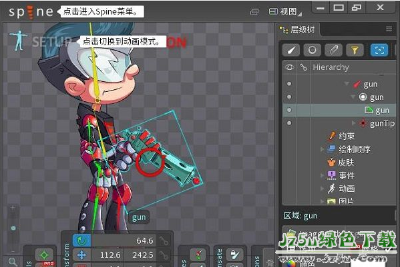Select 绘制顺序 in the tree
400x267 pixels.
tap(349, 149)
